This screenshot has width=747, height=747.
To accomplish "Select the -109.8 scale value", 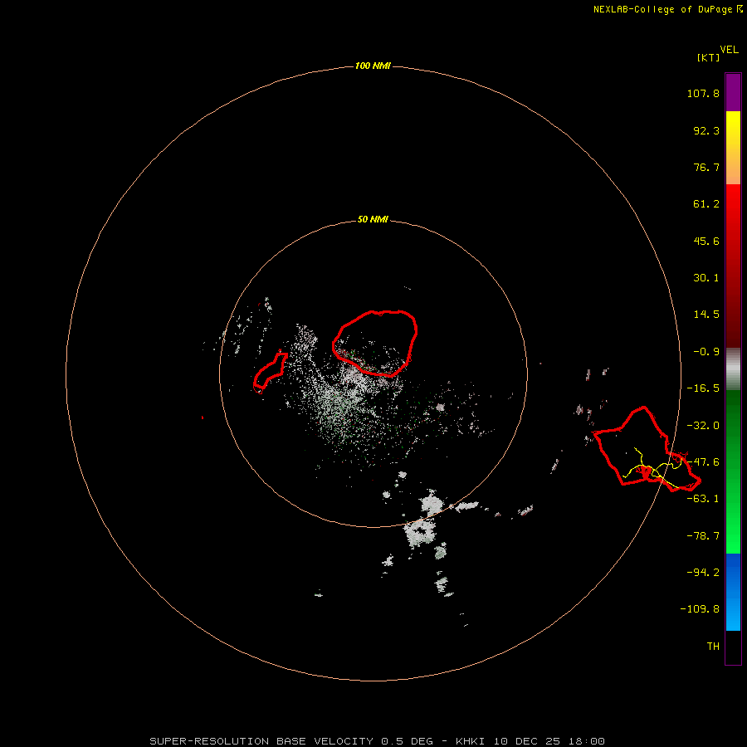I will (x=700, y=609).
